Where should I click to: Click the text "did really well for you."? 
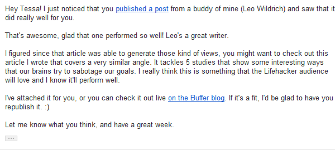click(40, 18)
